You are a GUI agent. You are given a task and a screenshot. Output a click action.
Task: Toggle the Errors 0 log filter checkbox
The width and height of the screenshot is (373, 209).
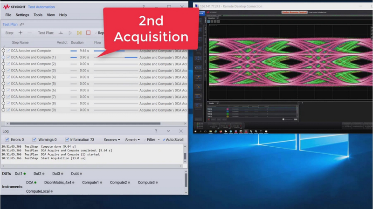[x=7, y=140]
